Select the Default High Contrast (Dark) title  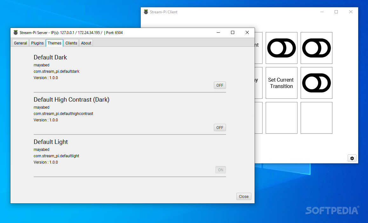[x=72, y=100]
